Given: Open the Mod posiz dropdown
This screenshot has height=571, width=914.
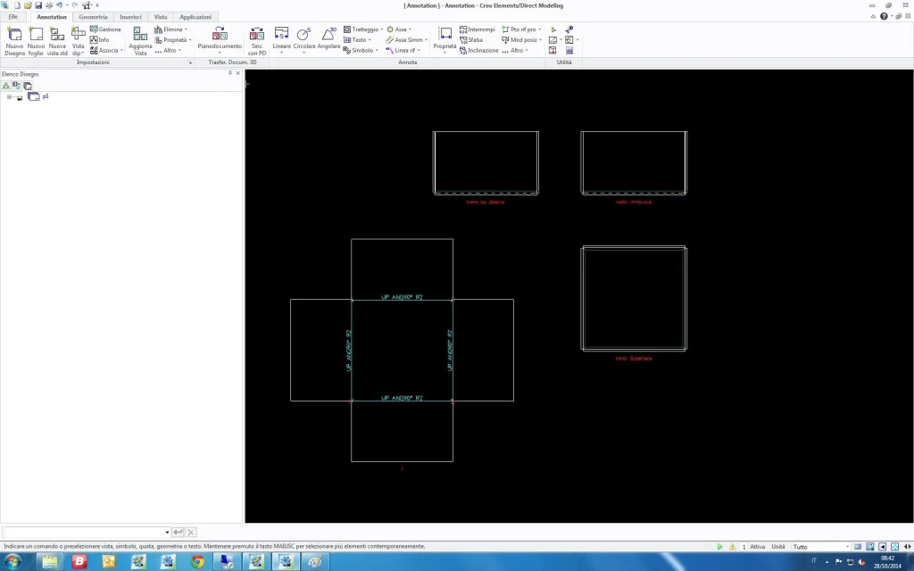Looking at the screenshot, I should point(521,39).
